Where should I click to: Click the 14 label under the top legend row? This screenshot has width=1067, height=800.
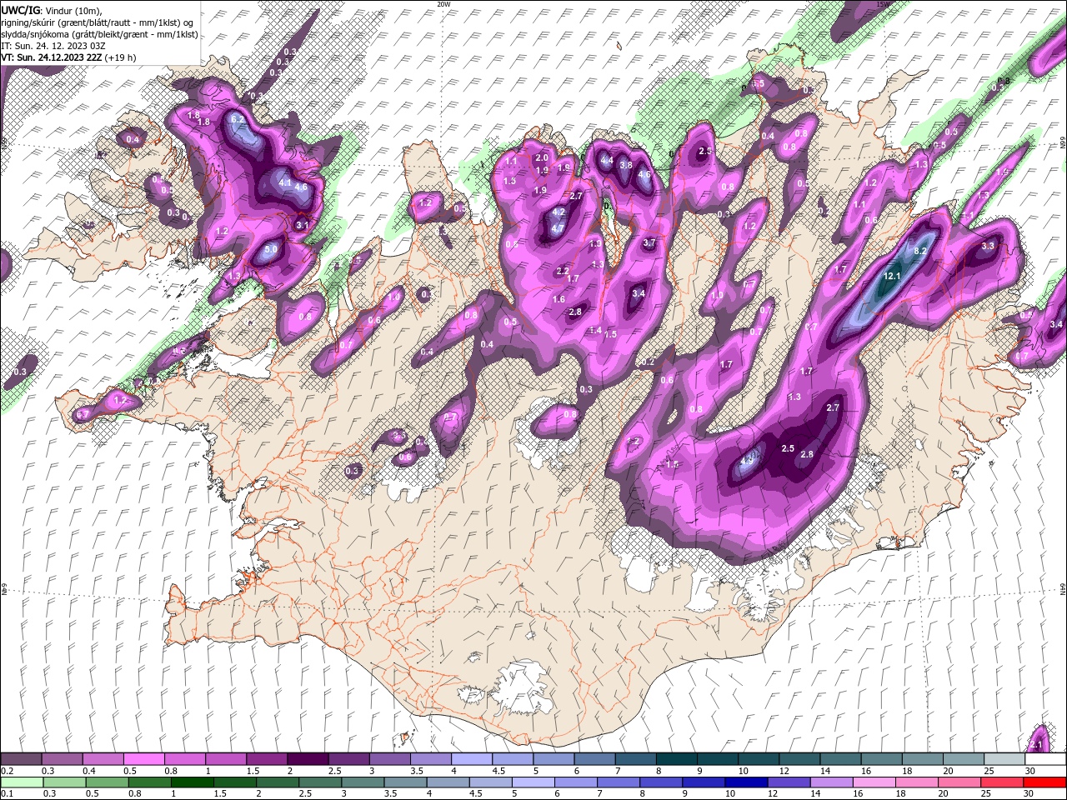click(825, 771)
